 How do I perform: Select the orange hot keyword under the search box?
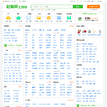43,10
